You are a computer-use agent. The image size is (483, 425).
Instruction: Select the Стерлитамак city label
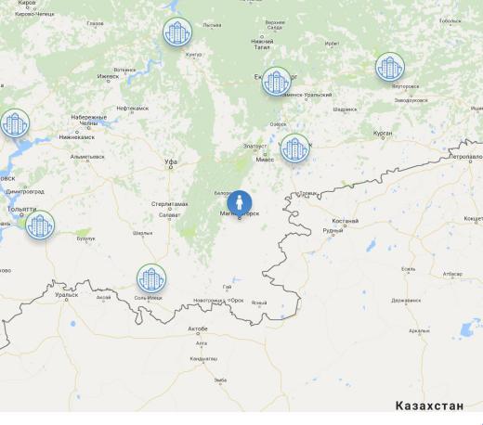(x=170, y=204)
